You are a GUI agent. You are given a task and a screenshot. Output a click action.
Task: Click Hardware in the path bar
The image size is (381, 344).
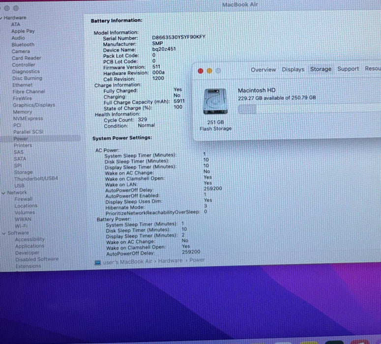[x=170, y=260]
